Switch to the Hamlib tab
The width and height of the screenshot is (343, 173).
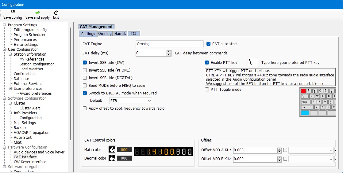pyautogui.click(x=120, y=34)
